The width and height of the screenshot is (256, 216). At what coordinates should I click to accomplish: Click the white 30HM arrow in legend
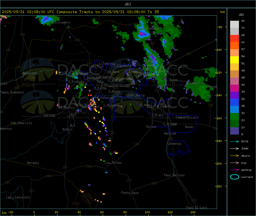pos(234,148)
